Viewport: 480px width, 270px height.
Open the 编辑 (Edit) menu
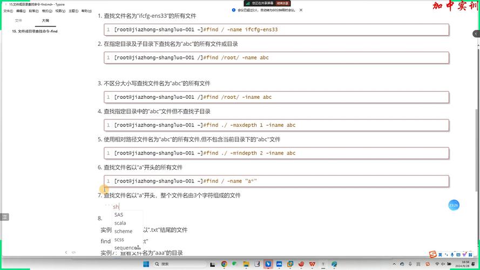(x=21, y=11)
